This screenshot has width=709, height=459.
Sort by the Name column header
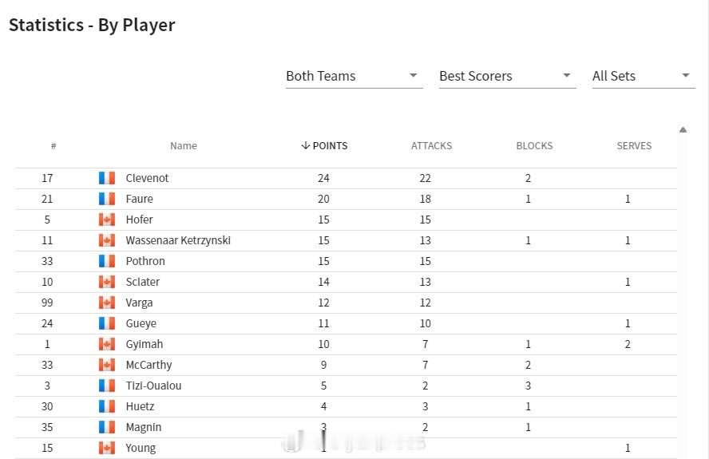pos(184,145)
